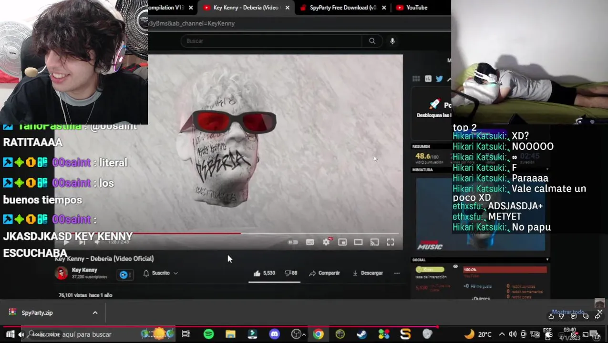Screen dimensions: 608x343
Task: Open Key Kenny channel name link
Action: [84, 270]
